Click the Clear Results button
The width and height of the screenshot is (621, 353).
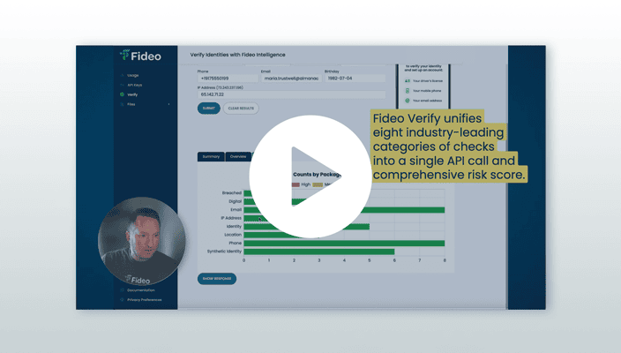point(241,109)
